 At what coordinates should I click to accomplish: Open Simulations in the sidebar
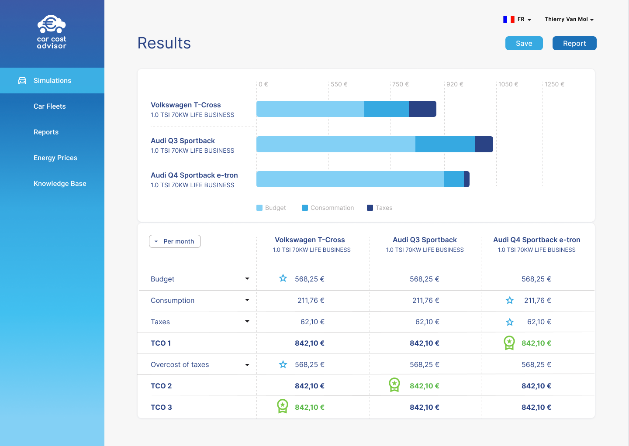(x=52, y=80)
